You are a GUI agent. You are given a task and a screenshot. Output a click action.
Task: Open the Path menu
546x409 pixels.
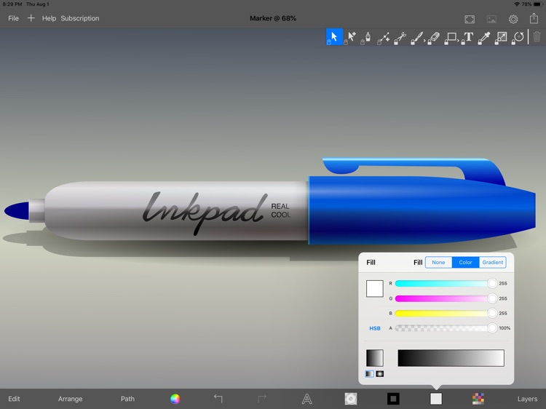click(127, 399)
